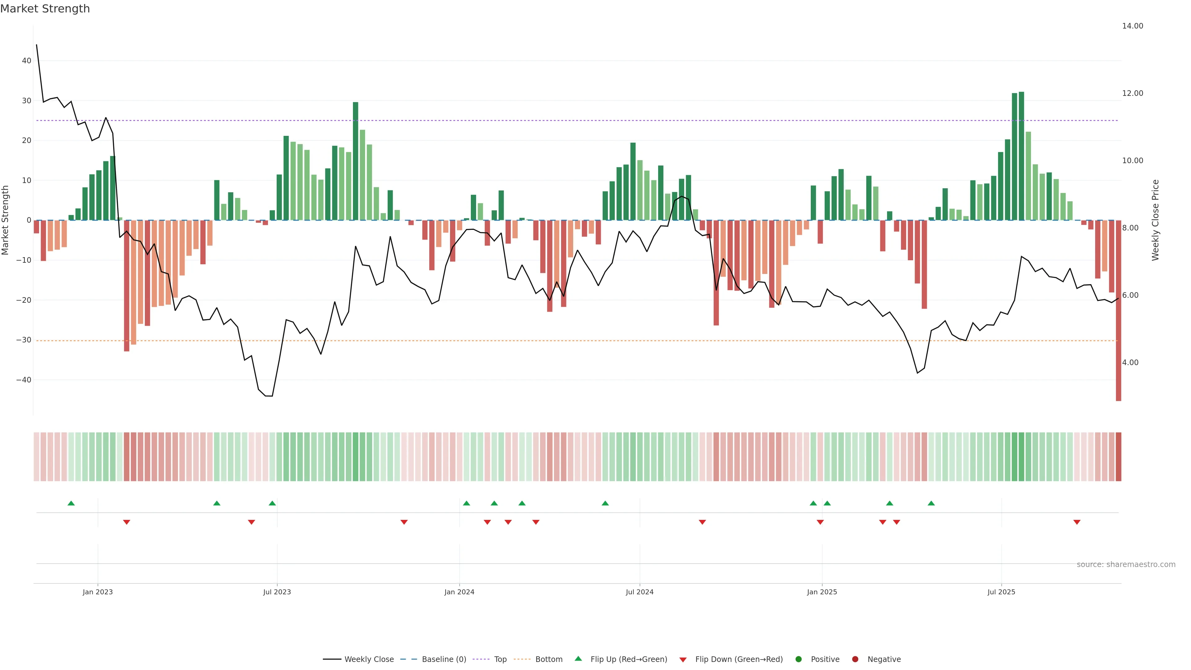This screenshot has width=1191, height=670.
Task: Click the darkest red heatmap cell at right end
Action: [x=1118, y=456]
